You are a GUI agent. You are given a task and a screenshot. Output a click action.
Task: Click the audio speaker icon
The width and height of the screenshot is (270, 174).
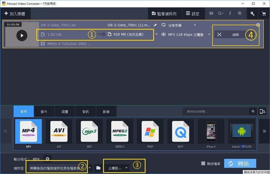click(163, 34)
